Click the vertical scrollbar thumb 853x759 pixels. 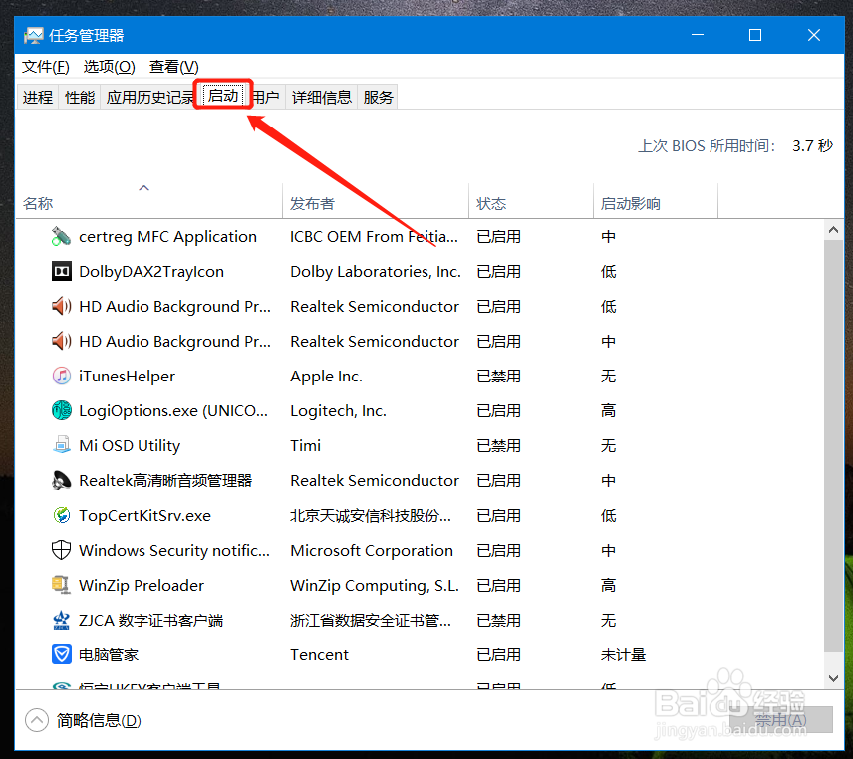[x=833, y=446]
